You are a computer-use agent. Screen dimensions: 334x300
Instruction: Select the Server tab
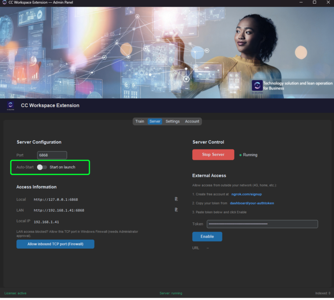pyautogui.click(x=155, y=121)
